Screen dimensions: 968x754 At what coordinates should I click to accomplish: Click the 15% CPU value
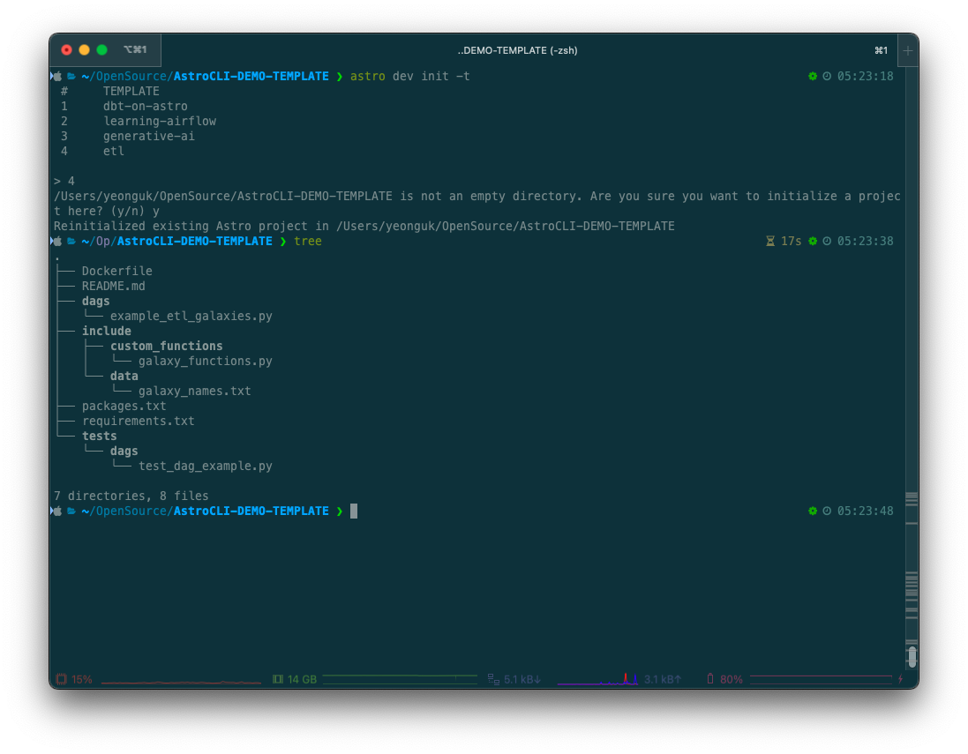tap(81, 679)
